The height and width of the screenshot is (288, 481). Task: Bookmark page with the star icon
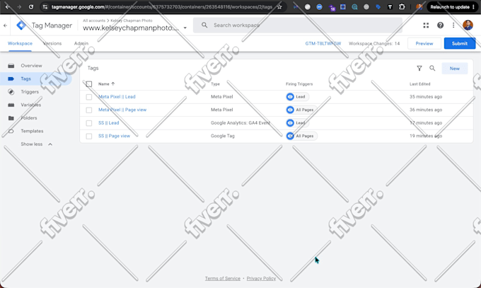tap(279, 7)
